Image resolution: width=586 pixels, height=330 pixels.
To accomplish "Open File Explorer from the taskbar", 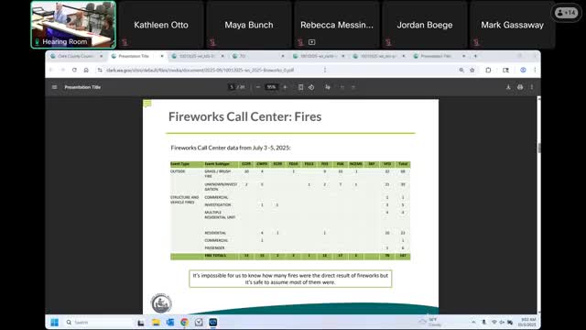I will (x=156, y=322).
